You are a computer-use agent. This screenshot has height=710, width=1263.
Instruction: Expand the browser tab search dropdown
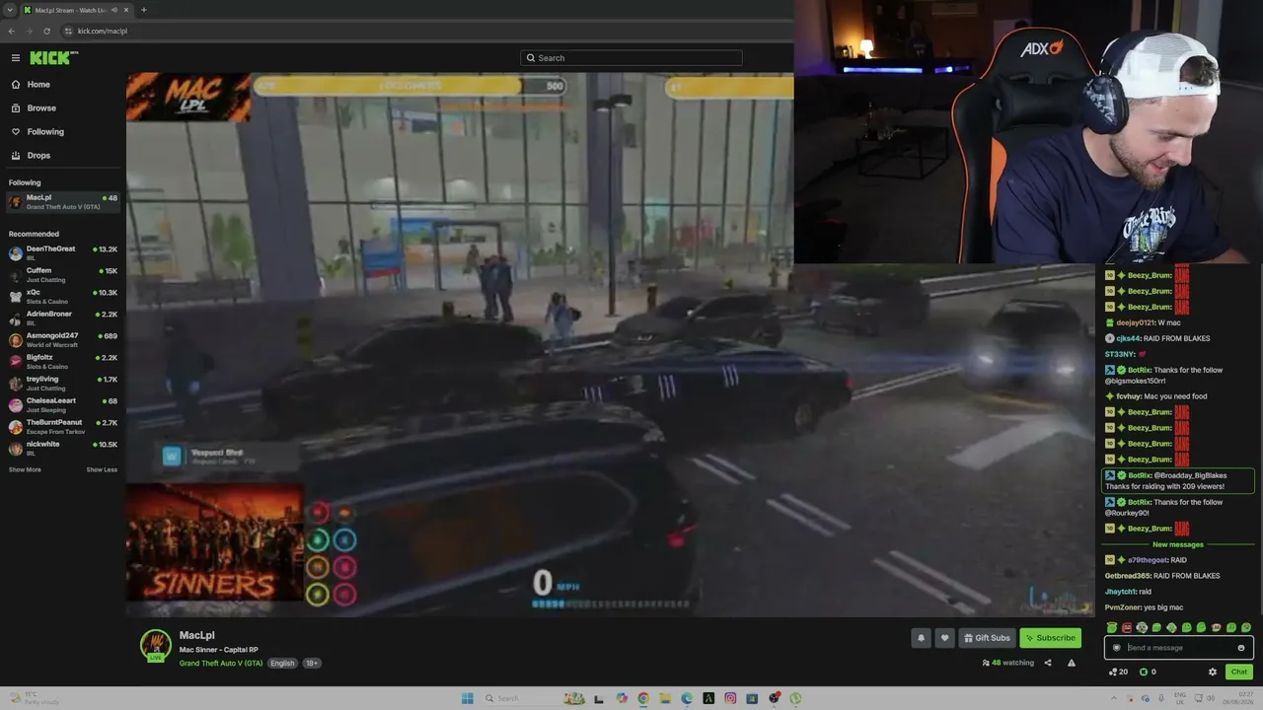coord(10,10)
